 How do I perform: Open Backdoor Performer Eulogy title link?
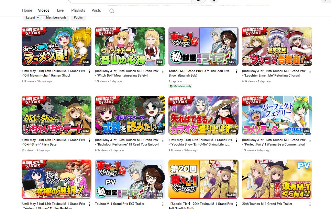click(126, 142)
